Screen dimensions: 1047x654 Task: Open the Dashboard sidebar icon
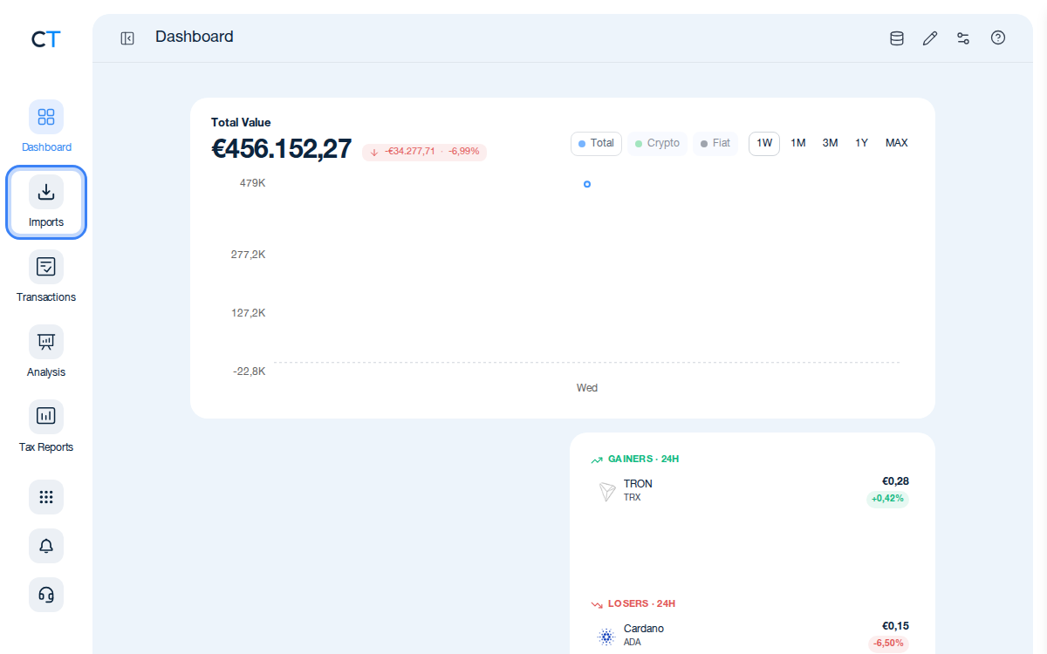[x=46, y=117]
